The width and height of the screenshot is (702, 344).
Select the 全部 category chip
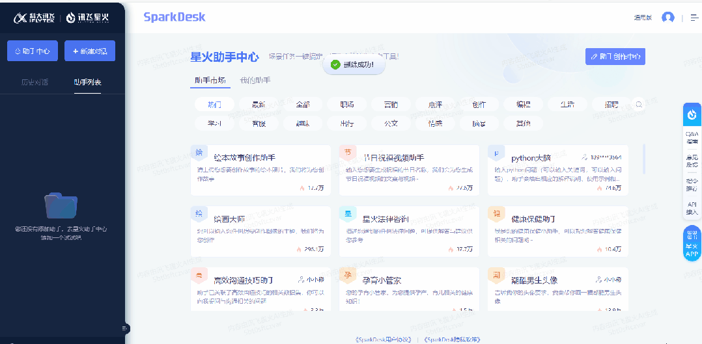[x=303, y=105]
